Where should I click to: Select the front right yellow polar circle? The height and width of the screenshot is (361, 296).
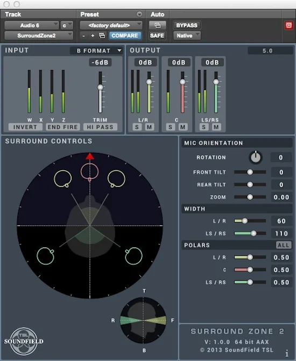point(116,179)
